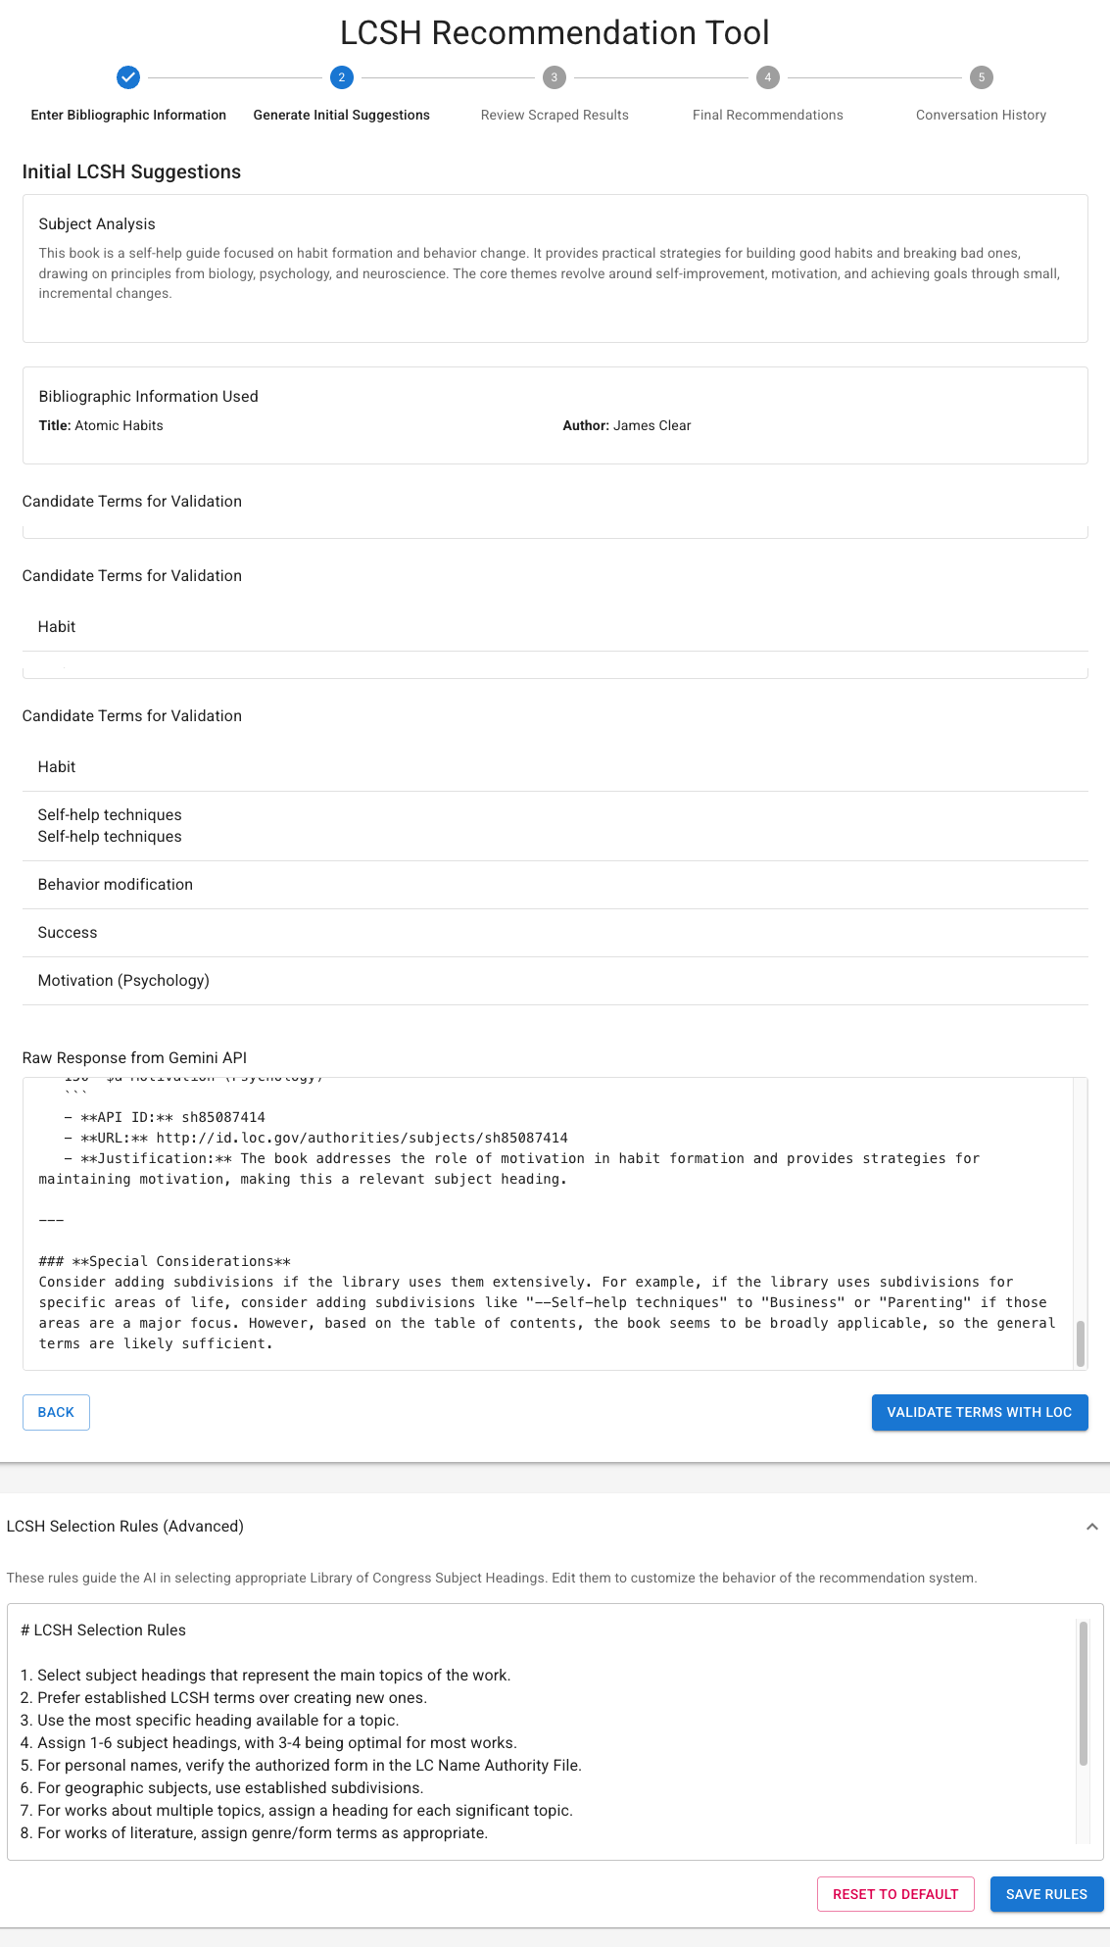Click the Subject Analysis heading

coord(97,224)
